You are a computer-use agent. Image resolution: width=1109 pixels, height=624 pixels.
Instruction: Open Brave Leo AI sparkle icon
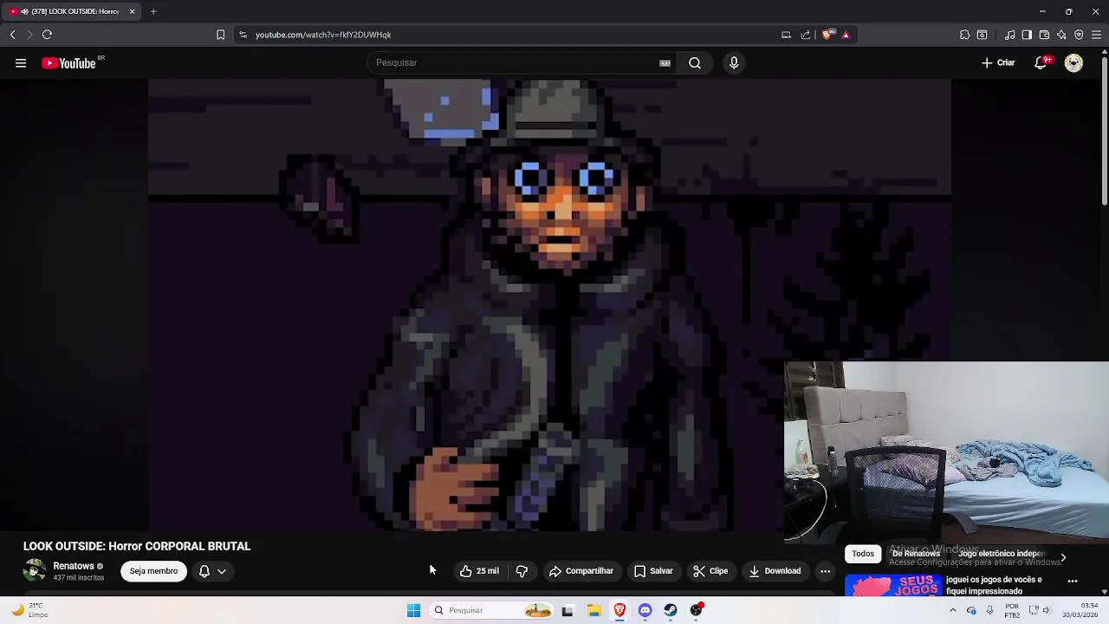1061,35
